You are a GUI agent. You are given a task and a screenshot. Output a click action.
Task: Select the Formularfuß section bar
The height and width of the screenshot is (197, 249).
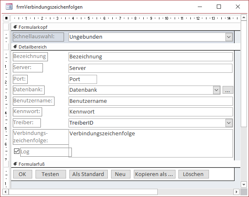click(x=126, y=164)
